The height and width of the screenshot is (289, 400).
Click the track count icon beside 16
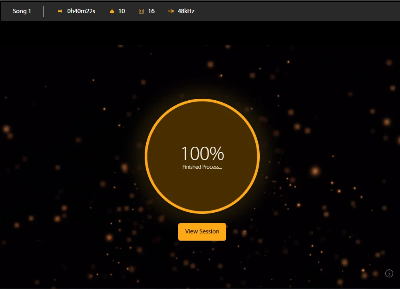click(141, 11)
